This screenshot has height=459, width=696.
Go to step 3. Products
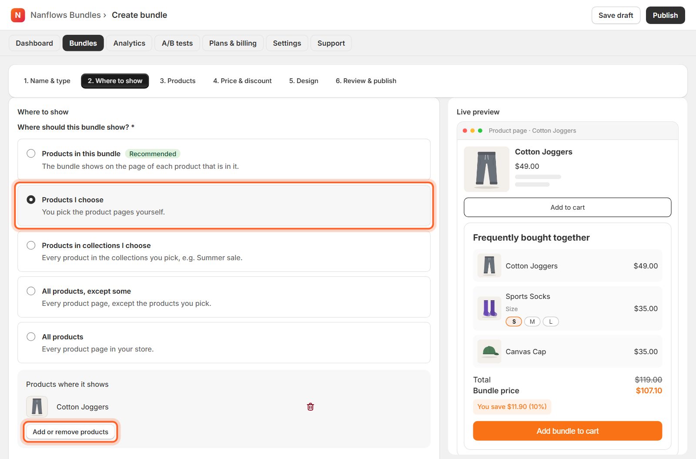click(x=177, y=81)
